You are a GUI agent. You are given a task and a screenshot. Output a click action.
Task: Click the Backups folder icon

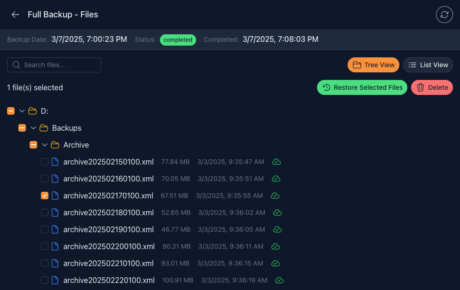44,128
